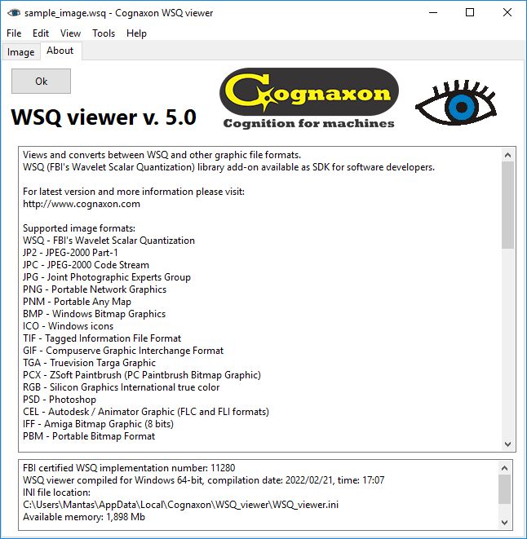Click 'Supported image formats:' heading line
This screenshot has height=539, width=527.
[x=79, y=228]
